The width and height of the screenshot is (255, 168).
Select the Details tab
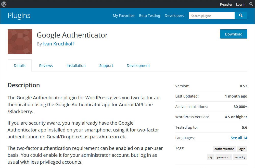20,65
